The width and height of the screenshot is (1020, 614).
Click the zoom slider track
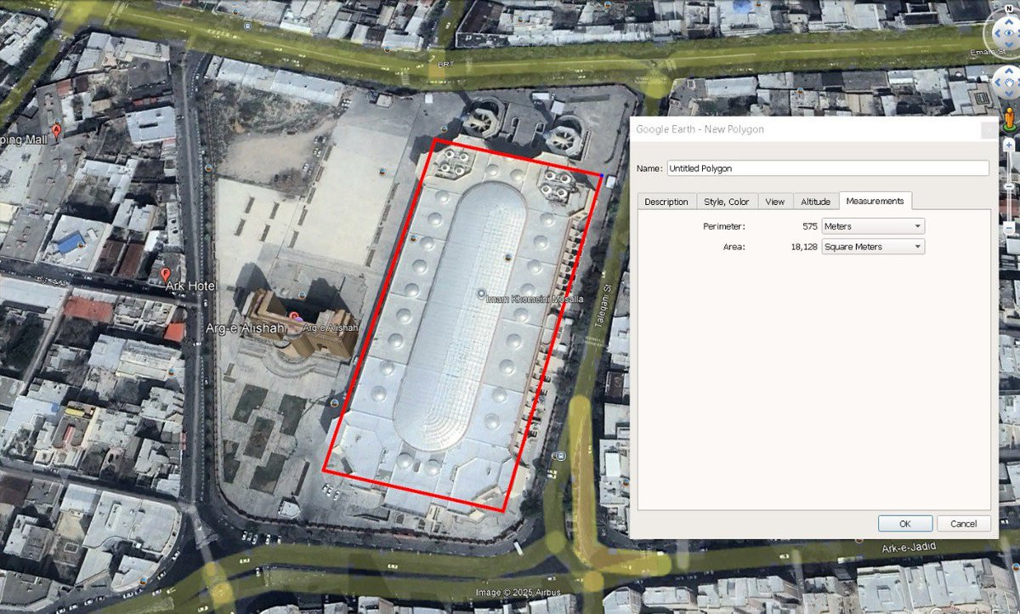tap(1009, 187)
